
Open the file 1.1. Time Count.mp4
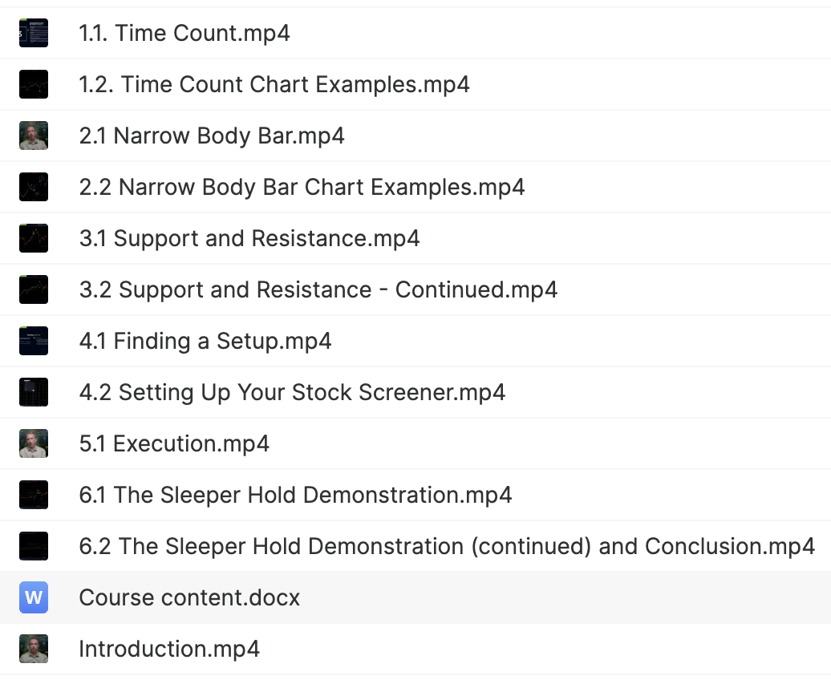(x=184, y=33)
